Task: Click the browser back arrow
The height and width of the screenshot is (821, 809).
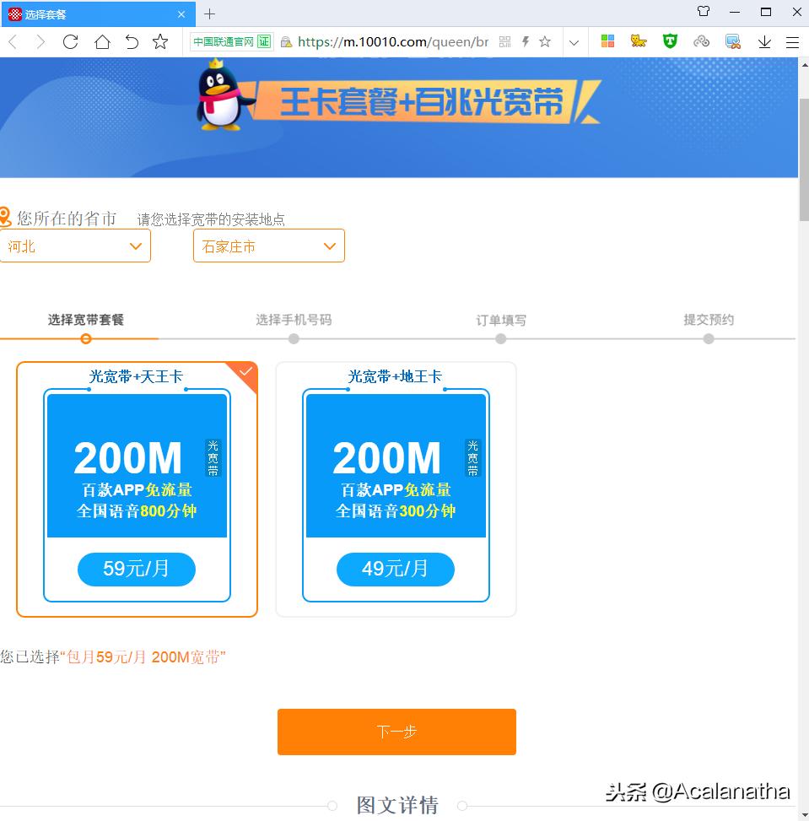Action: click(13, 42)
